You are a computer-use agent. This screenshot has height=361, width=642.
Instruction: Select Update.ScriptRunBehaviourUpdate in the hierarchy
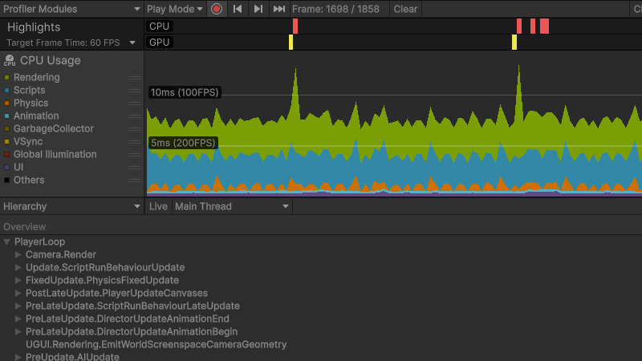105,267
